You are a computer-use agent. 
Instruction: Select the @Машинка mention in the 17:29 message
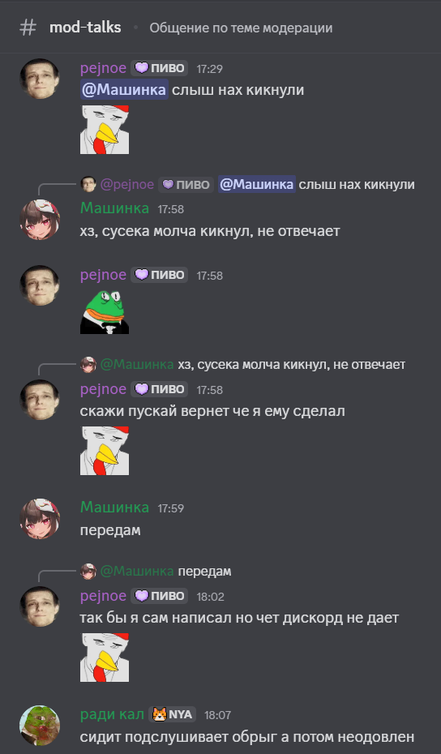[x=124, y=90]
